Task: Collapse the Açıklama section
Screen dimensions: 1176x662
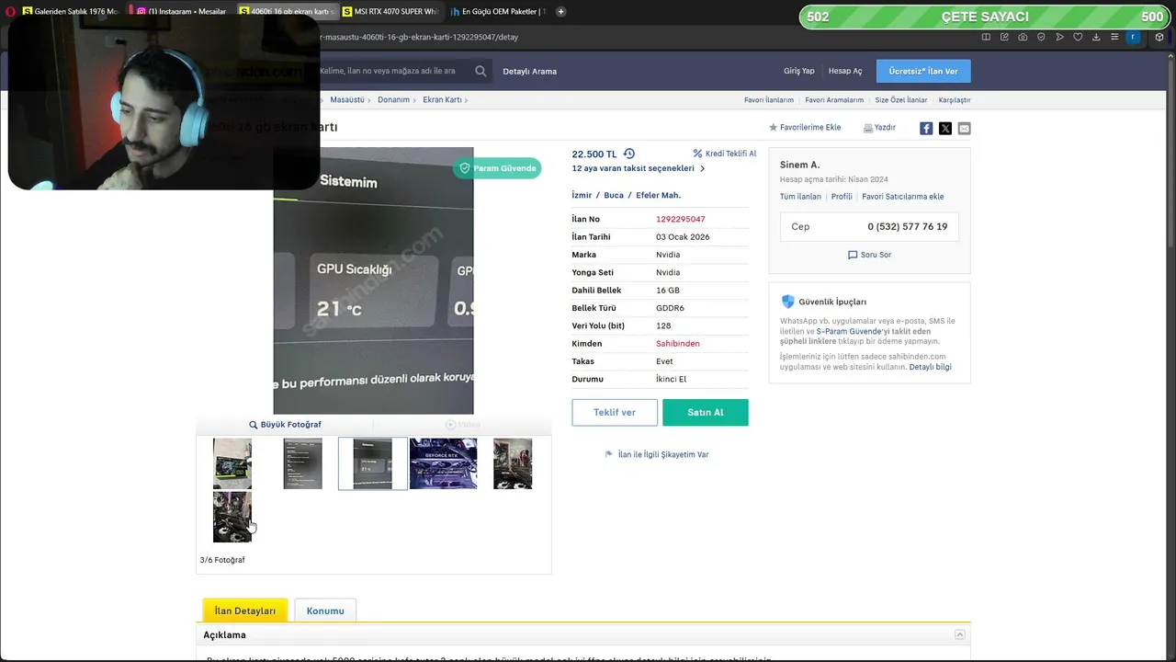Action: click(959, 634)
